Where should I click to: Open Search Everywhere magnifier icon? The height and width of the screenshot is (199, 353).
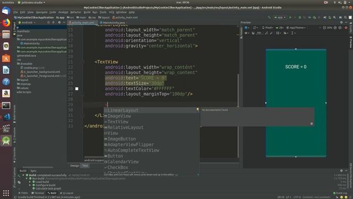[345, 17]
